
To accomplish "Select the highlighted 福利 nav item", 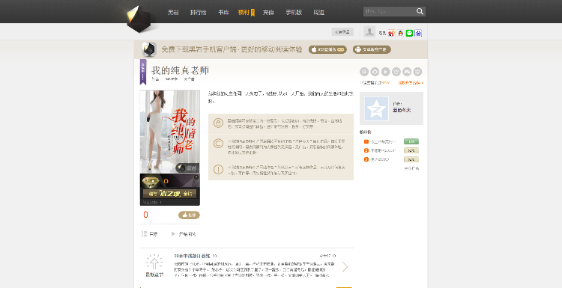I will click(244, 12).
